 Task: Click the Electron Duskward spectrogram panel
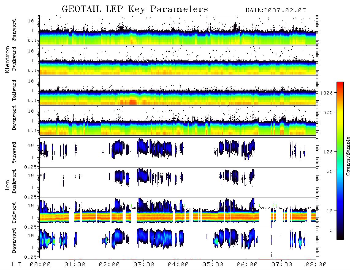(x=178, y=60)
